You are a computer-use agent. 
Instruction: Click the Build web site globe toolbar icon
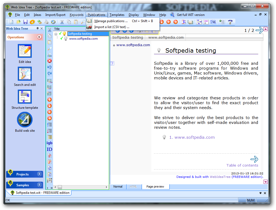(53, 22)
